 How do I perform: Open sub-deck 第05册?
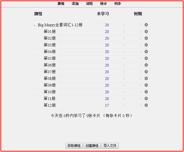click(50, 58)
